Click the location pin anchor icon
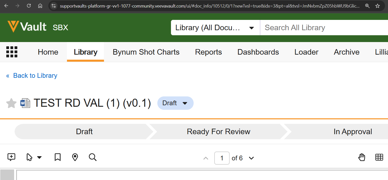Viewport: 388px width, 180px height. (75, 157)
